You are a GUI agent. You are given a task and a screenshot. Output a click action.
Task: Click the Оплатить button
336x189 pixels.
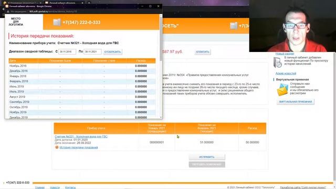(203, 51)
